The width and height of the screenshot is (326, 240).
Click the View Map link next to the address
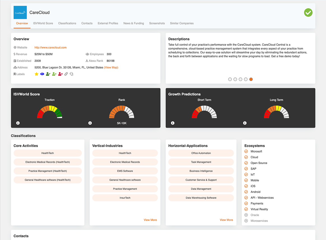click(x=111, y=67)
